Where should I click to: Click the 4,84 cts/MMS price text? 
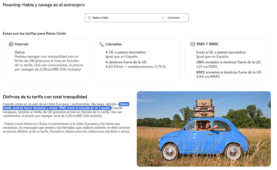(x=208, y=76)
